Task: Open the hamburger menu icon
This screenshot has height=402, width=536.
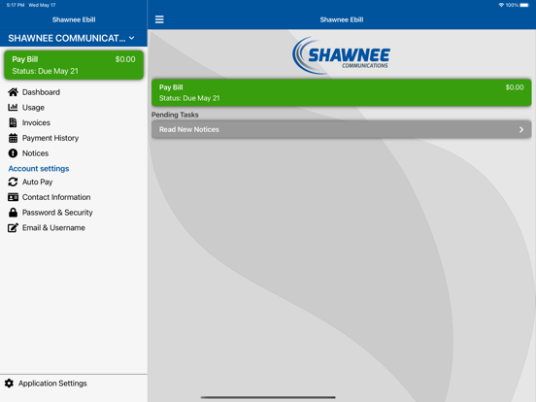Action: (x=159, y=19)
